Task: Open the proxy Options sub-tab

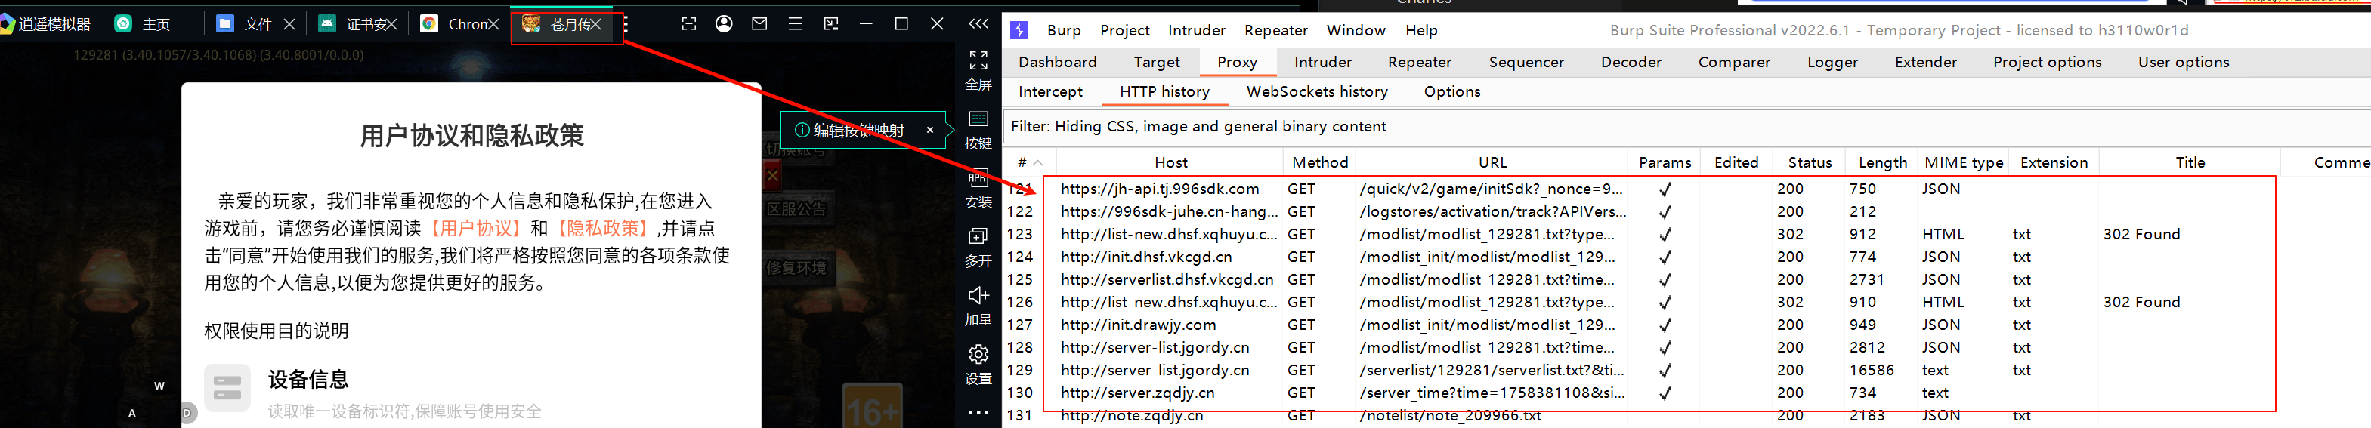Action: pyautogui.click(x=1451, y=91)
